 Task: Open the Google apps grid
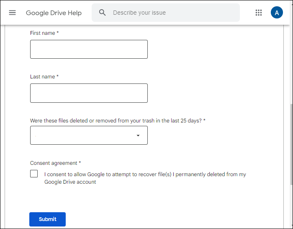point(259,13)
